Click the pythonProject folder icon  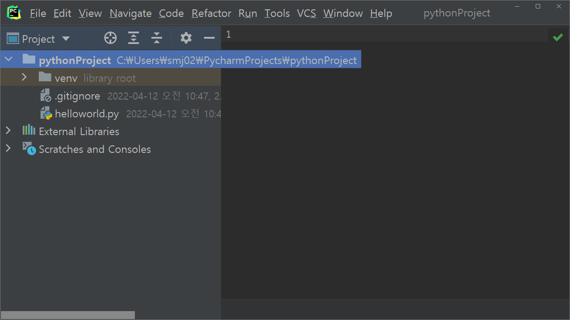coord(29,59)
